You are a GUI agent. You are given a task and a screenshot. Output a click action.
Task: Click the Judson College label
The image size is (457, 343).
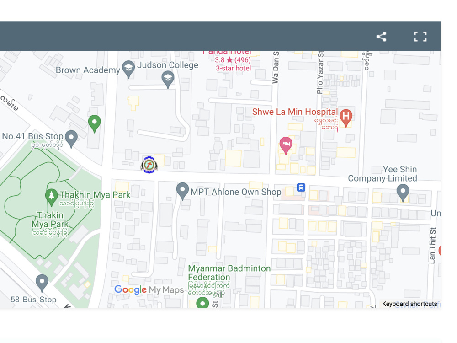168,65
